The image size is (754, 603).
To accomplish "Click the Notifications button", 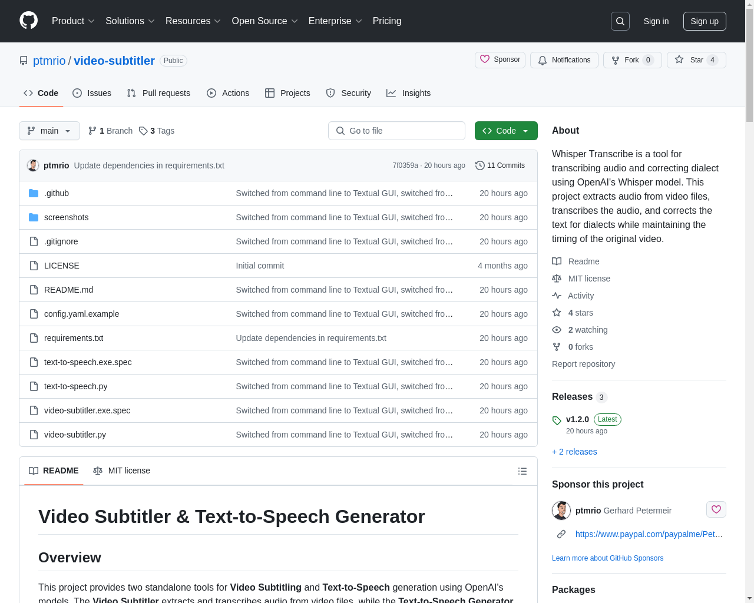I will pyautogui.click(x=564, y=60).
